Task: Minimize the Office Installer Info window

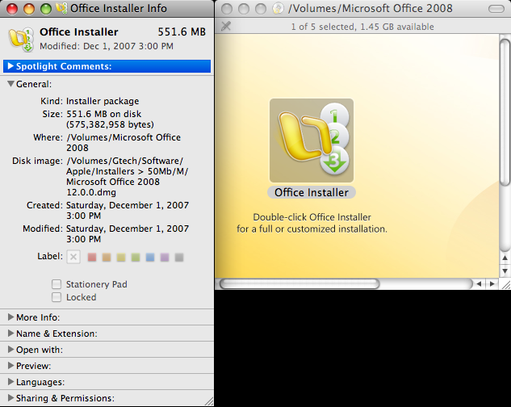Action: [x=29, y=9]
